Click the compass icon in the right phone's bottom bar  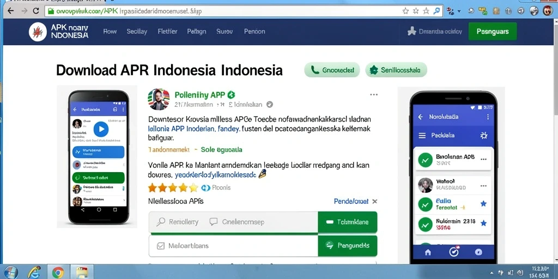pos(478,252)
